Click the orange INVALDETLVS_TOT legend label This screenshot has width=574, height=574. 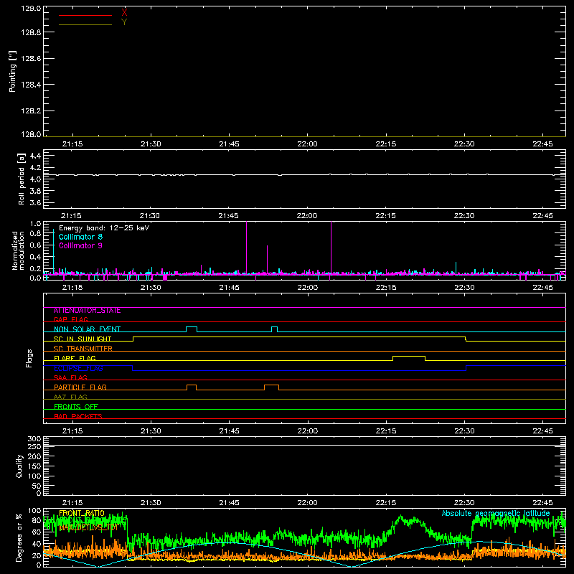(88, 528)
